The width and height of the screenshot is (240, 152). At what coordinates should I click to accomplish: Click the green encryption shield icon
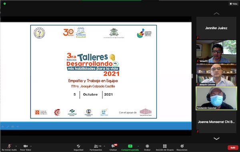click(x=4, y=4)
